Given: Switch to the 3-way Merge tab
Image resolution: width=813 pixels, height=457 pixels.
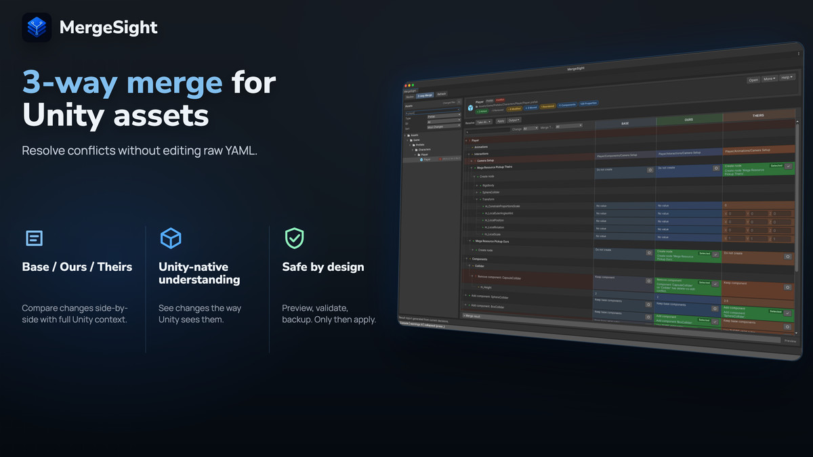Looking at the screenshot, I should (425, 95).
